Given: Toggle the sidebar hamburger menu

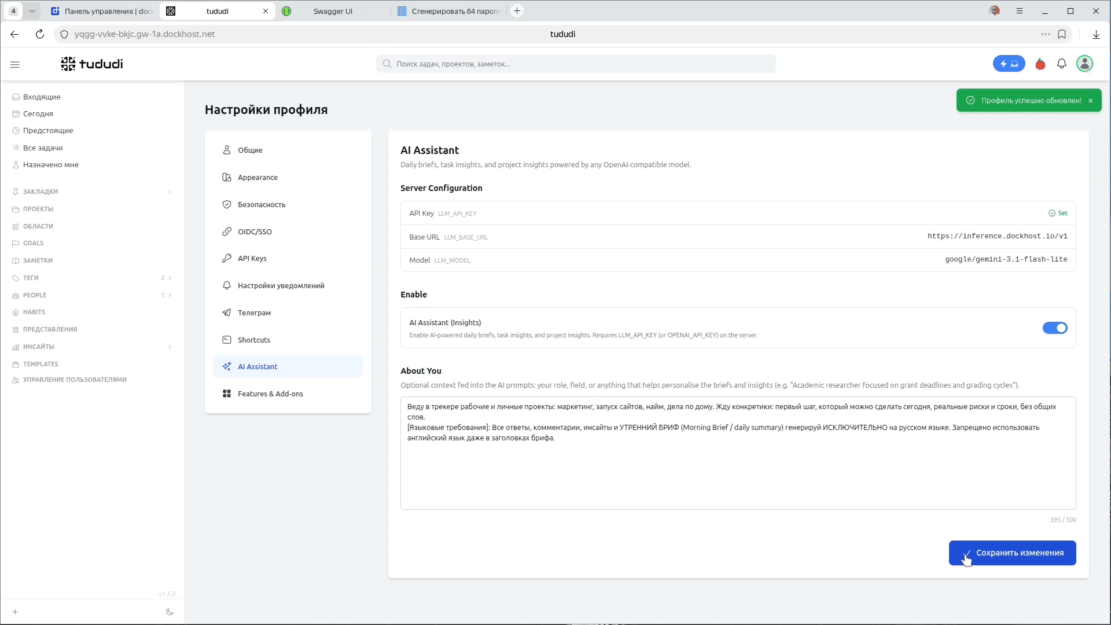Looking at the screenshot, I should point(15,64).
